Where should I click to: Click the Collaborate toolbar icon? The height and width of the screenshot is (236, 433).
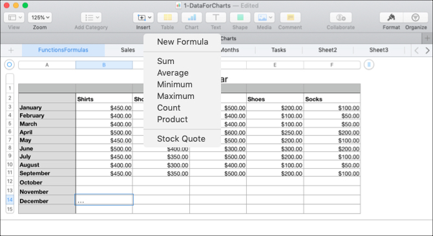[x=341, y=17]
